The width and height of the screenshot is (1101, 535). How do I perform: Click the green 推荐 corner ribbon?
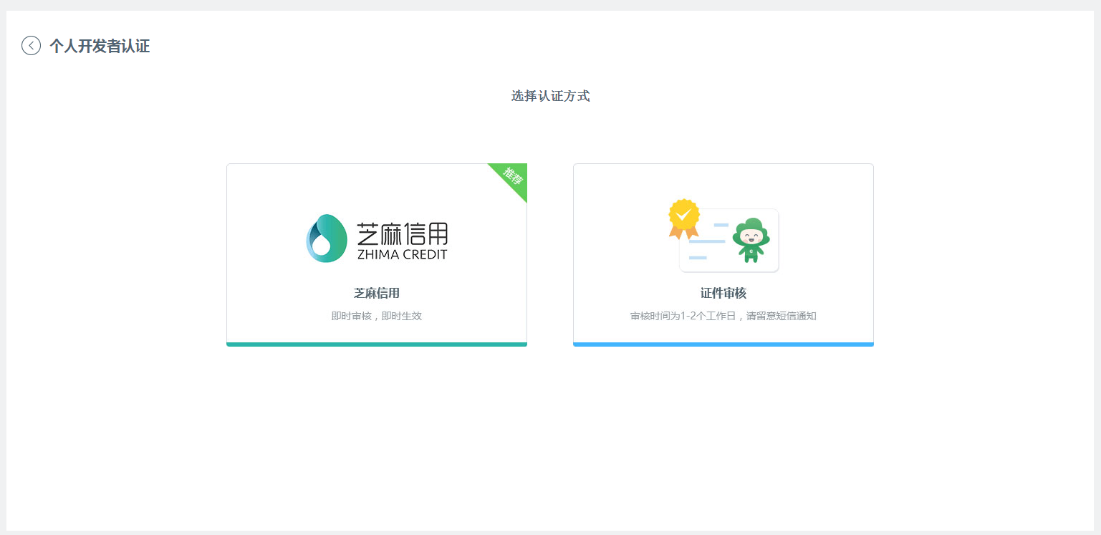point(511,178)
